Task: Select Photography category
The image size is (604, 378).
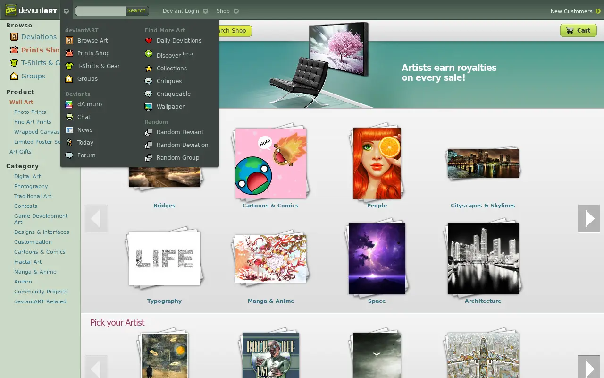Action: (x=31, y=186)
